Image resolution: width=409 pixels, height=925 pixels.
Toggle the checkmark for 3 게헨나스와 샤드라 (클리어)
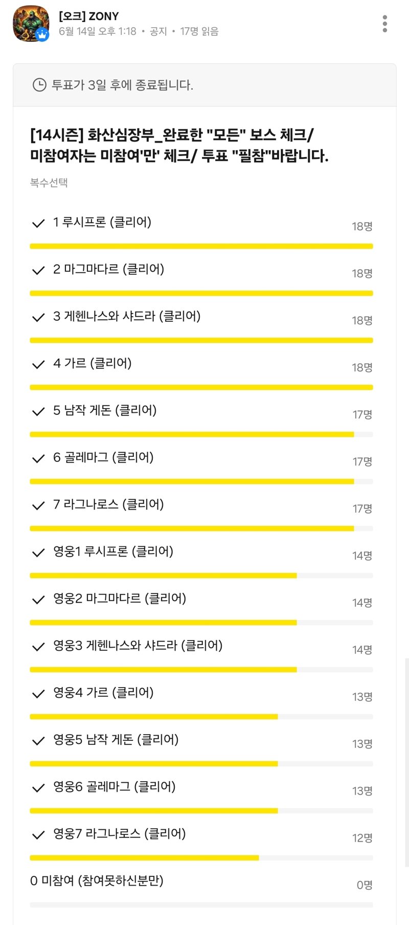click(x=38, y=318)
